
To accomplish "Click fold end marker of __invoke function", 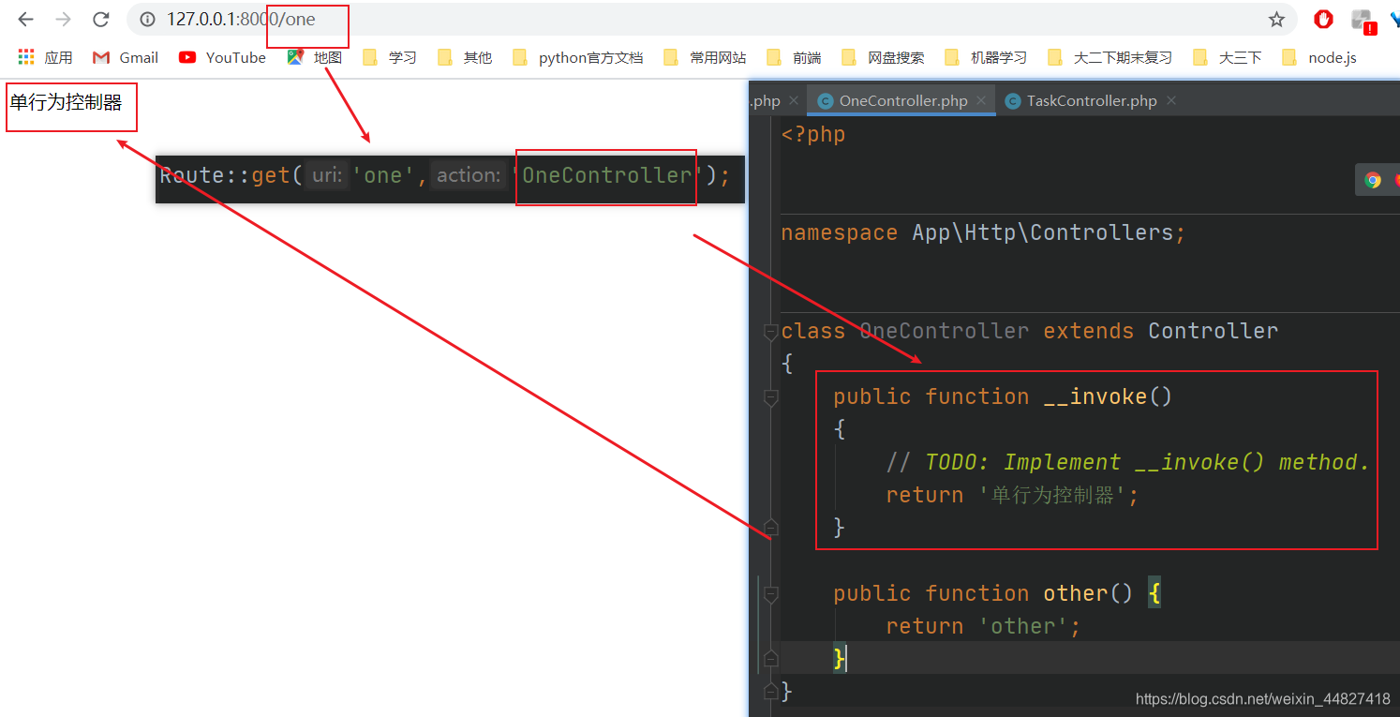I will (770, 527).
